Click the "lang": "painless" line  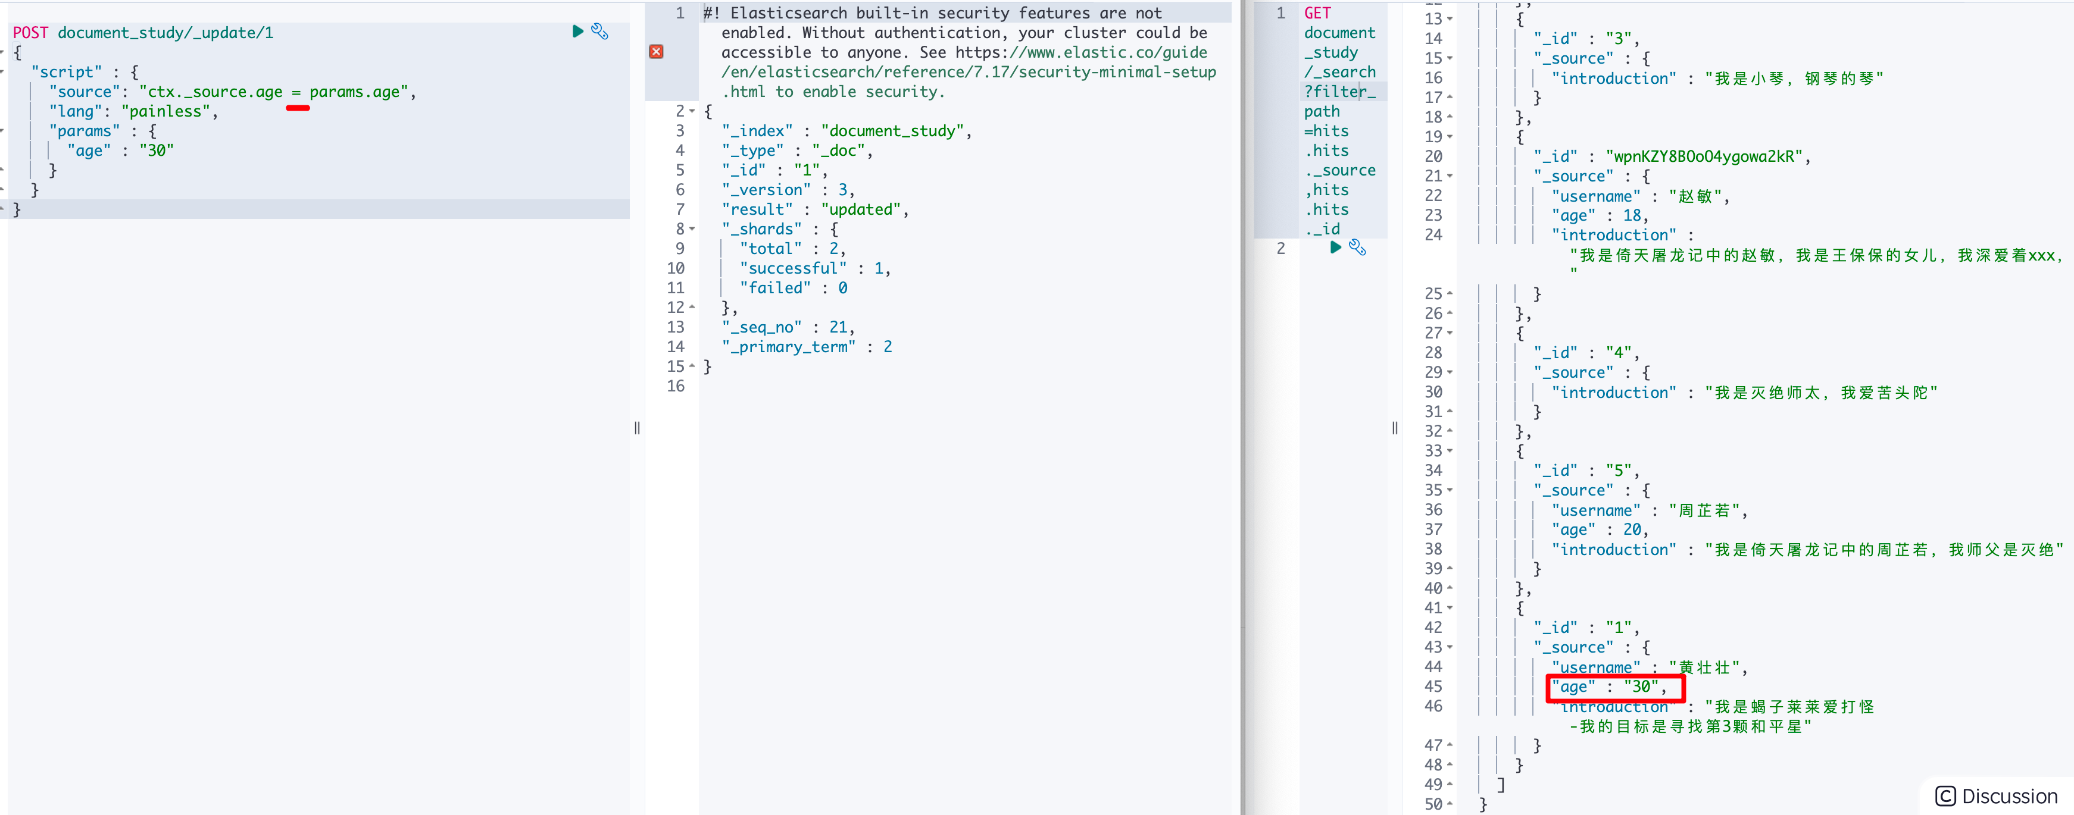click(x=133, y=111)
